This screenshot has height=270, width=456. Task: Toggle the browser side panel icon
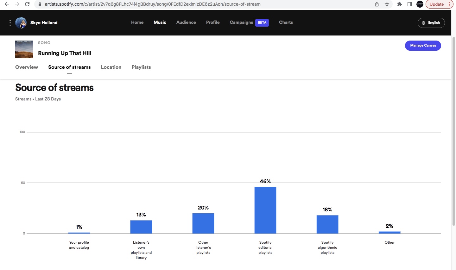pyautogui.click(x=410, y=4)
